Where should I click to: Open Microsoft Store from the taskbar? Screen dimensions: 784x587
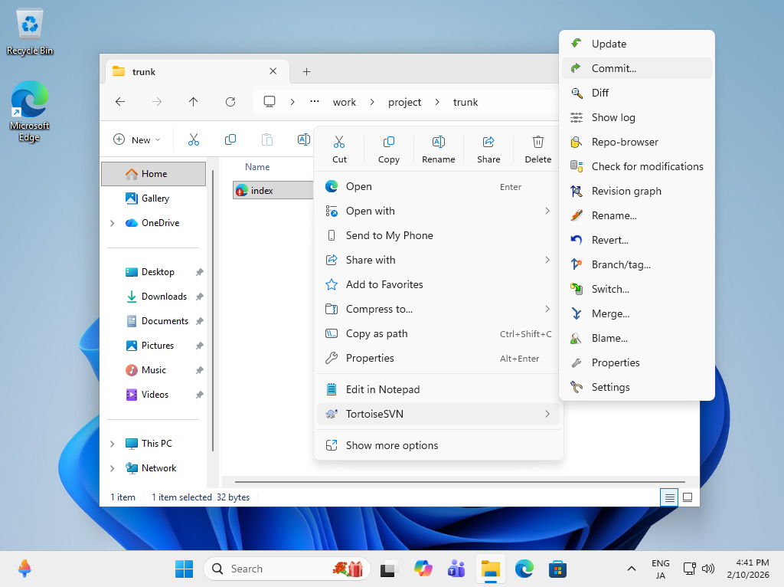pos(557,569)
